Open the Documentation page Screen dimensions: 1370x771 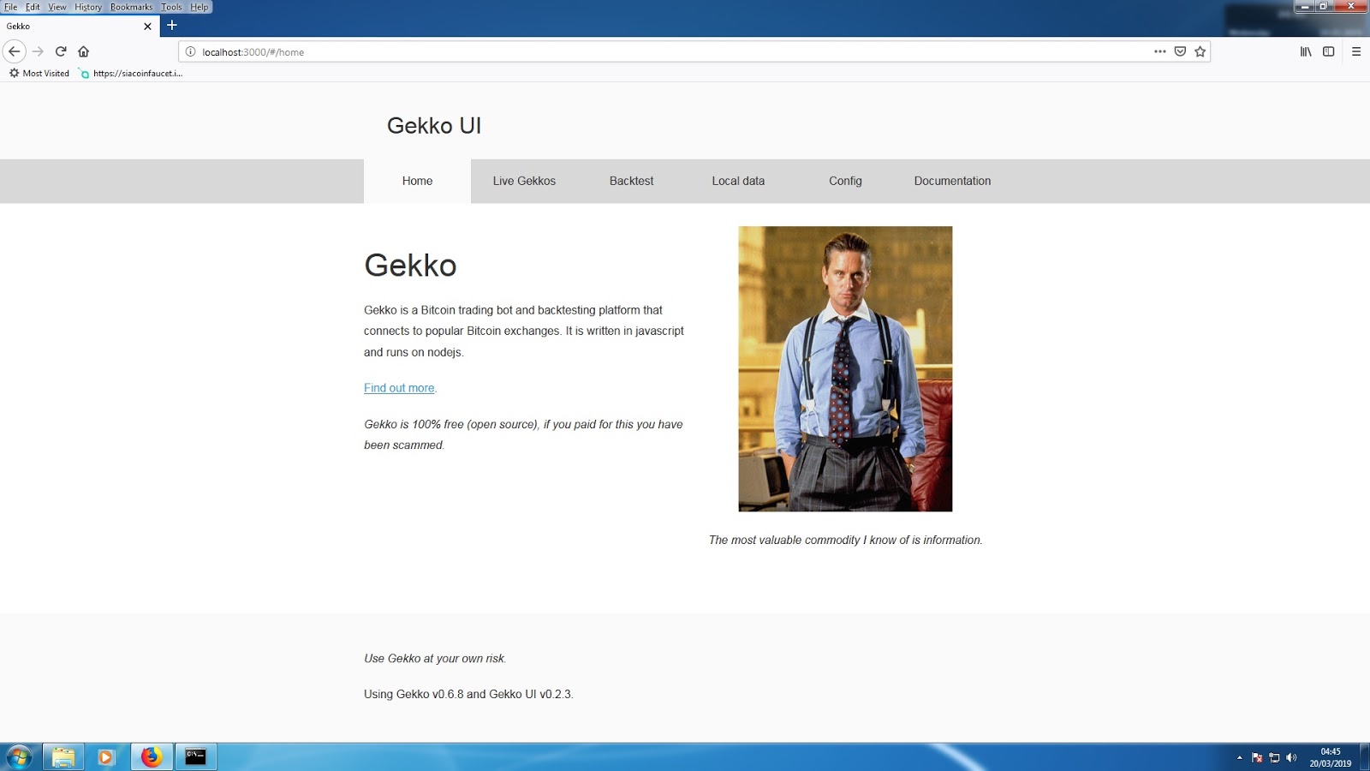[952, 181]
